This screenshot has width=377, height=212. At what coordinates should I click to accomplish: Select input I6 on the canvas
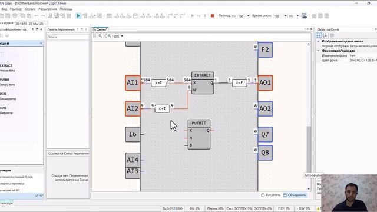click(133, 134)
